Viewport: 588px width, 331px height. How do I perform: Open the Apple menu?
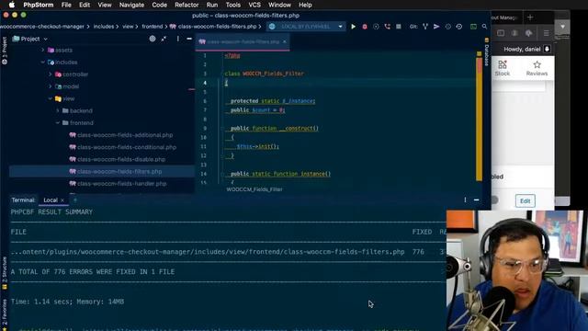pos(12,5)
